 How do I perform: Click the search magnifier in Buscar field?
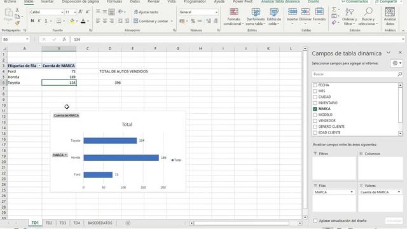(x=399, y=74)
